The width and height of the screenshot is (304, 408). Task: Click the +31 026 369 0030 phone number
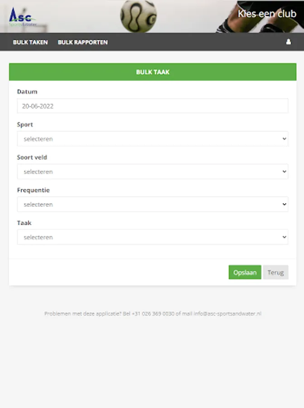click(x=153, y=314)
